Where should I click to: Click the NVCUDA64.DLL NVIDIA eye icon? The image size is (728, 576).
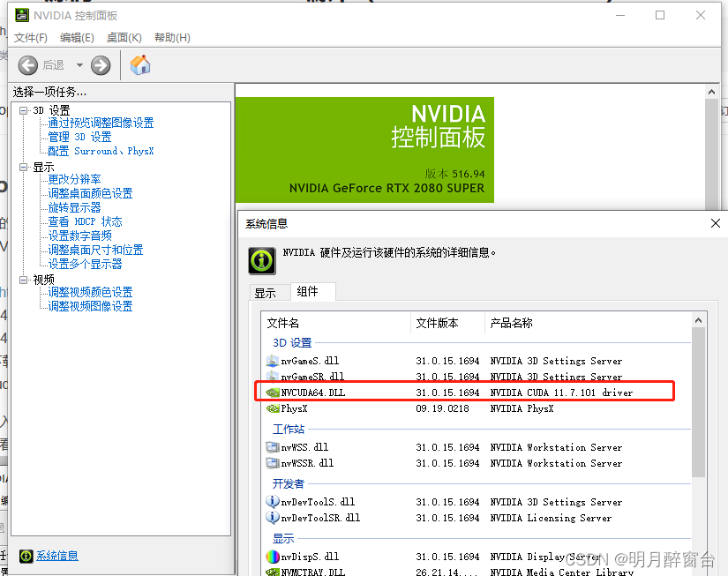tap(272, 393)
